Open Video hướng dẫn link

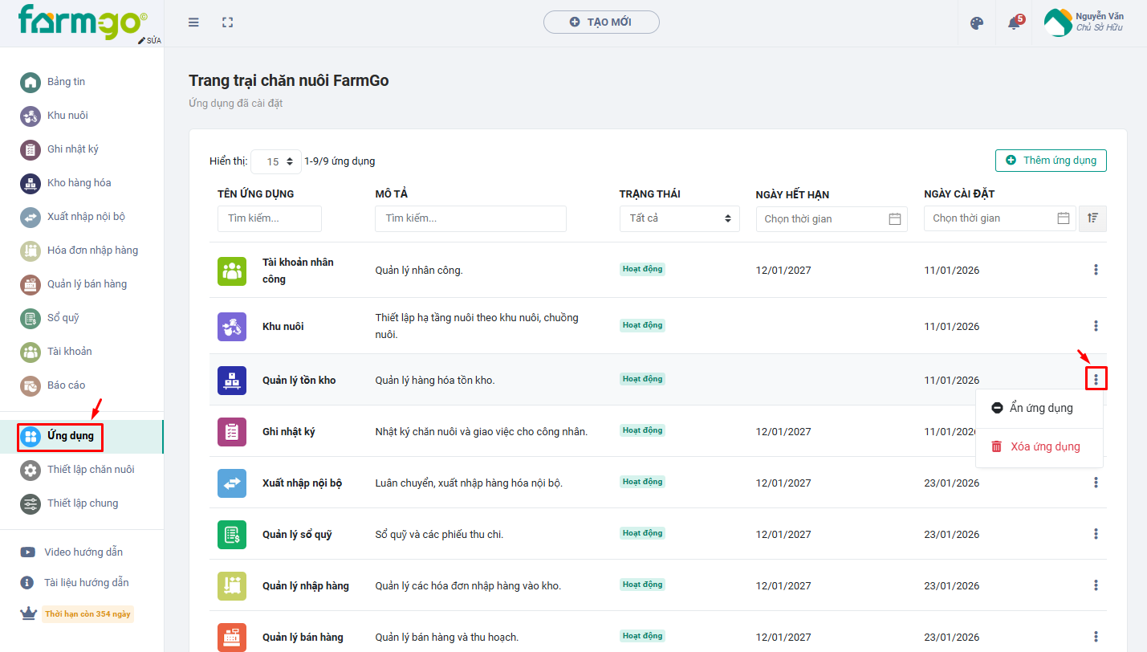pos(83,552)
